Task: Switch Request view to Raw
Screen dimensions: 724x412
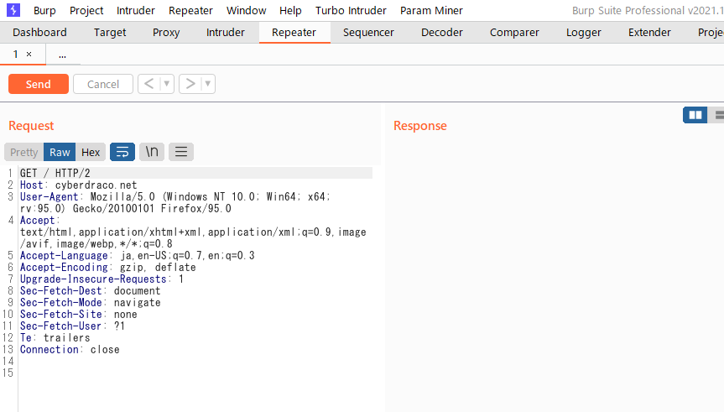Action: pos(60,152)
